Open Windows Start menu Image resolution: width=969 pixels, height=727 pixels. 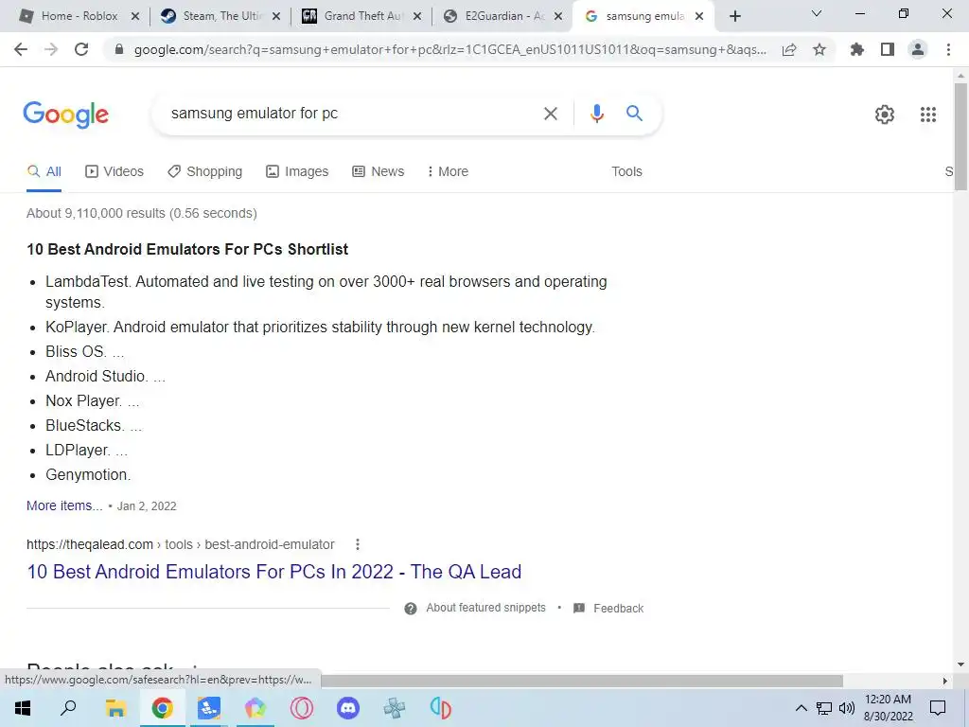coord(23,708)
